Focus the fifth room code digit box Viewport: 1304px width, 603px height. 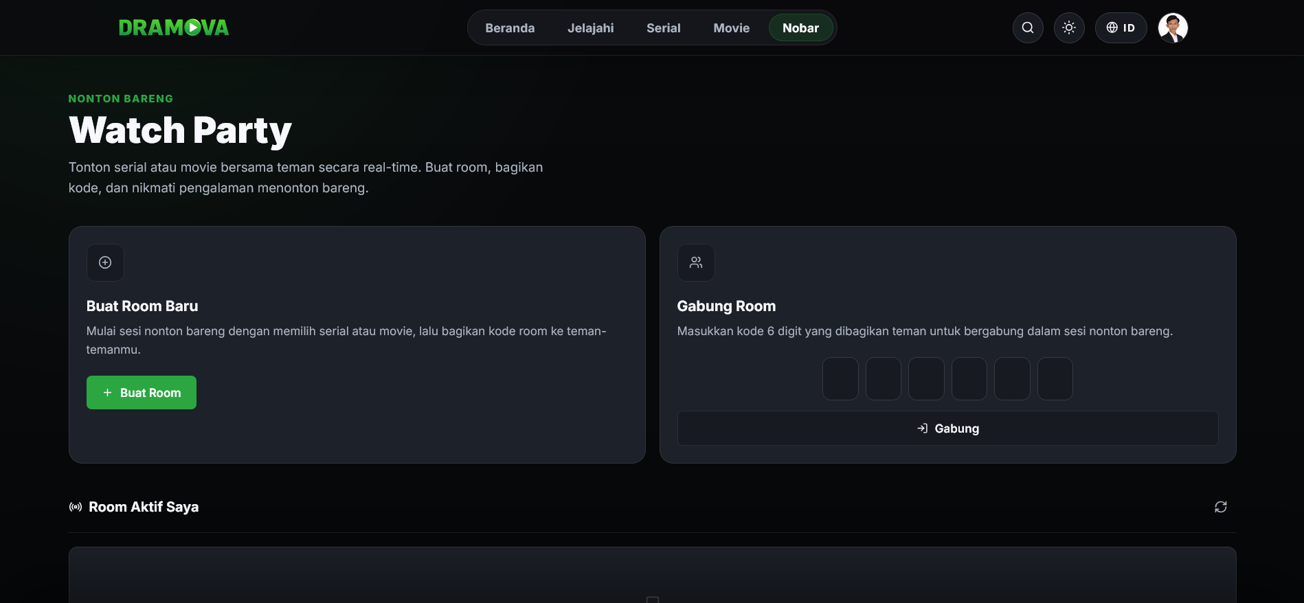pos(1012,378)
